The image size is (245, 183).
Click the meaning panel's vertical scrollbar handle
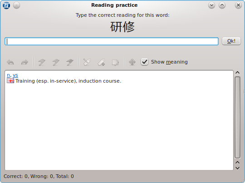click(x=237, y=117)
